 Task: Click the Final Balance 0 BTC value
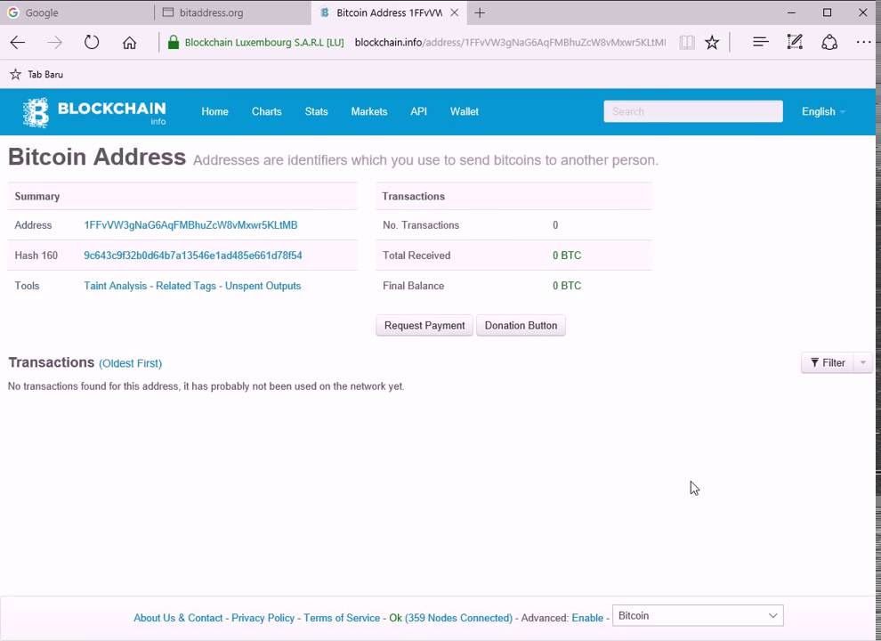click(x=566, y=286)
